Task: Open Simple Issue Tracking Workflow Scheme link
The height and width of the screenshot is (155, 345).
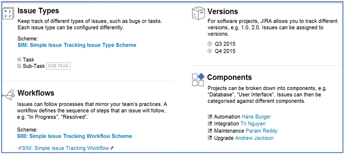Action: (75, 136)
